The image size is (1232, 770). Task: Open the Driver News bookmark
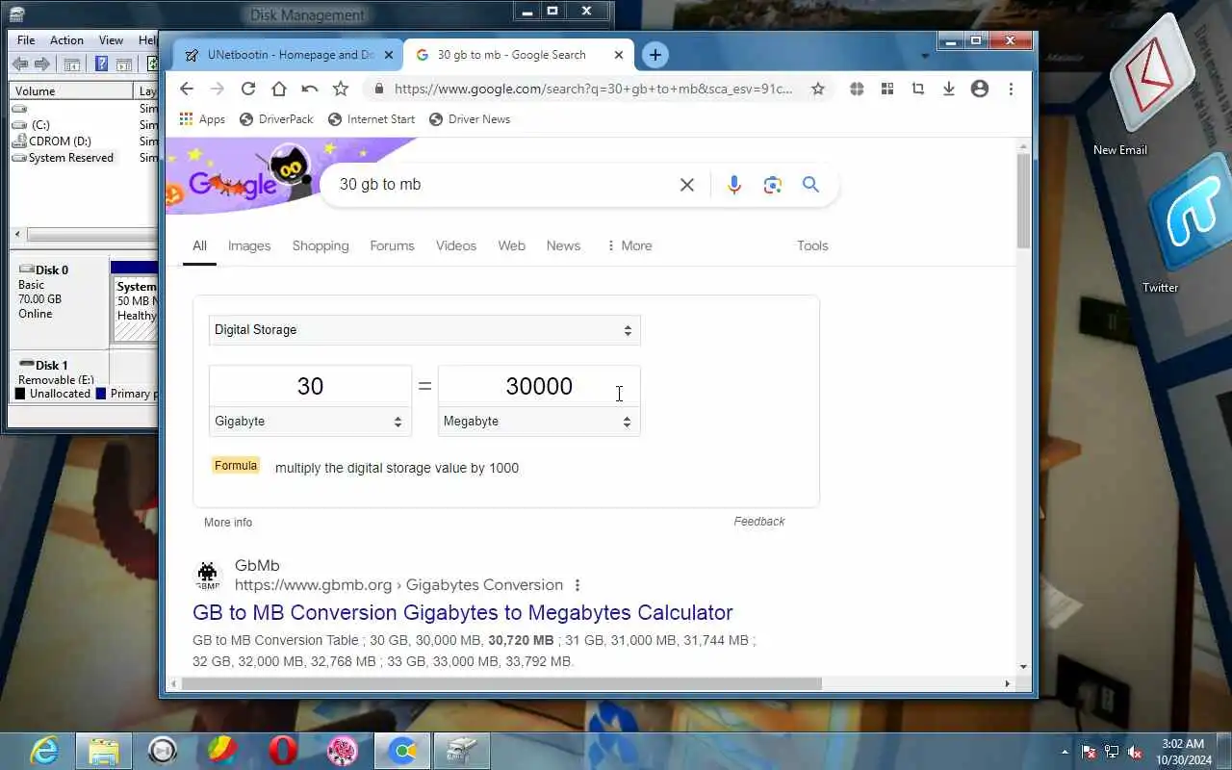[470, 119]
